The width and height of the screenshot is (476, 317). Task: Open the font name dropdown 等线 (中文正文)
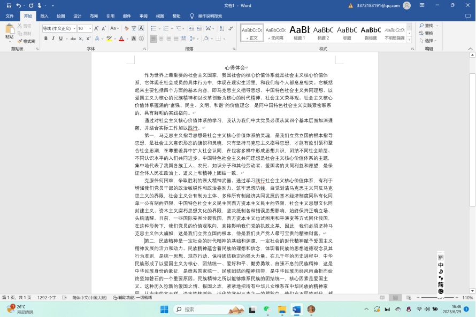58,28
